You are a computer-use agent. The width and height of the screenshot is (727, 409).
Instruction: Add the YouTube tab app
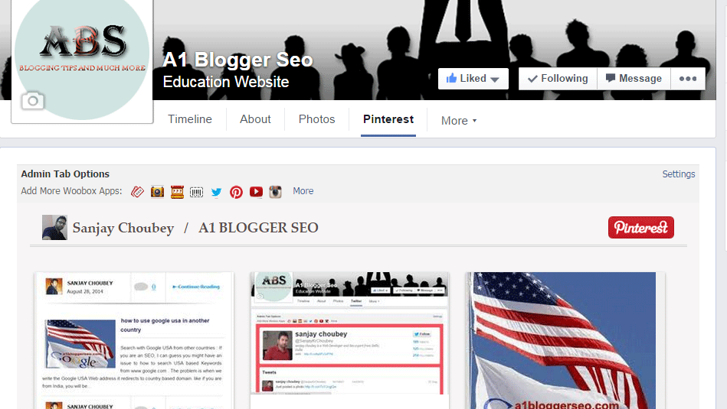[256, 192]
